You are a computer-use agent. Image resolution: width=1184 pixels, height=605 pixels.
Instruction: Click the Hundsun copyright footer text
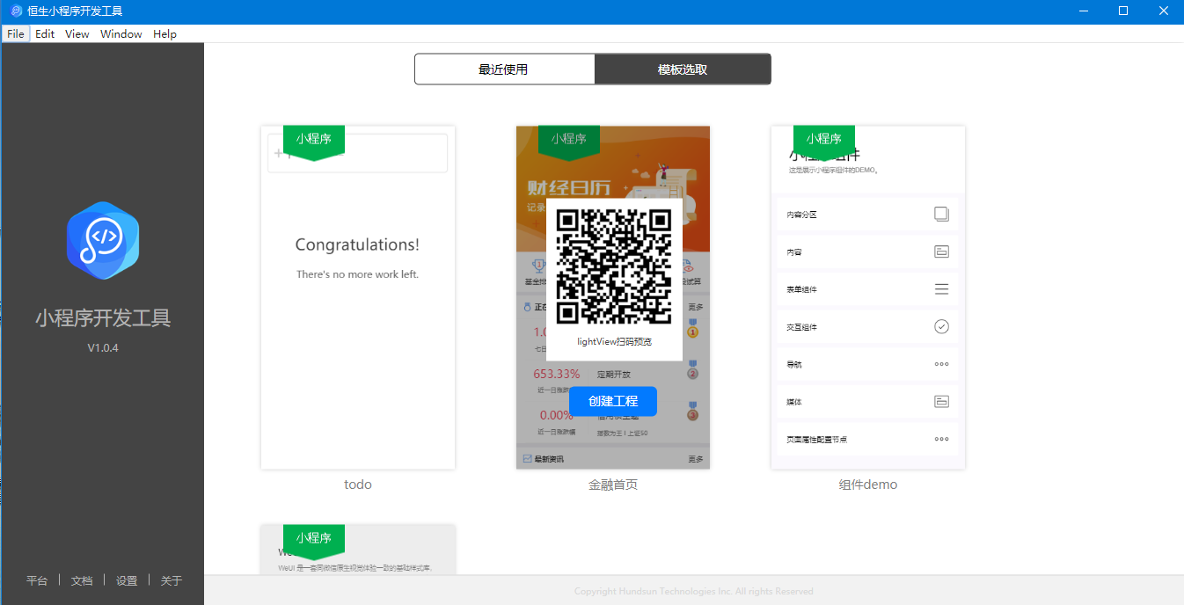point(694,592)
